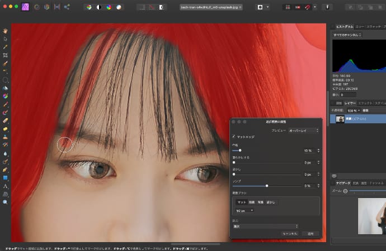Click the Auto White Balance icon
The height and width of the screenshot is (251, 386).
119,7
